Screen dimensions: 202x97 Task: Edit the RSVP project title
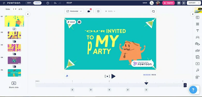[69, 3]
